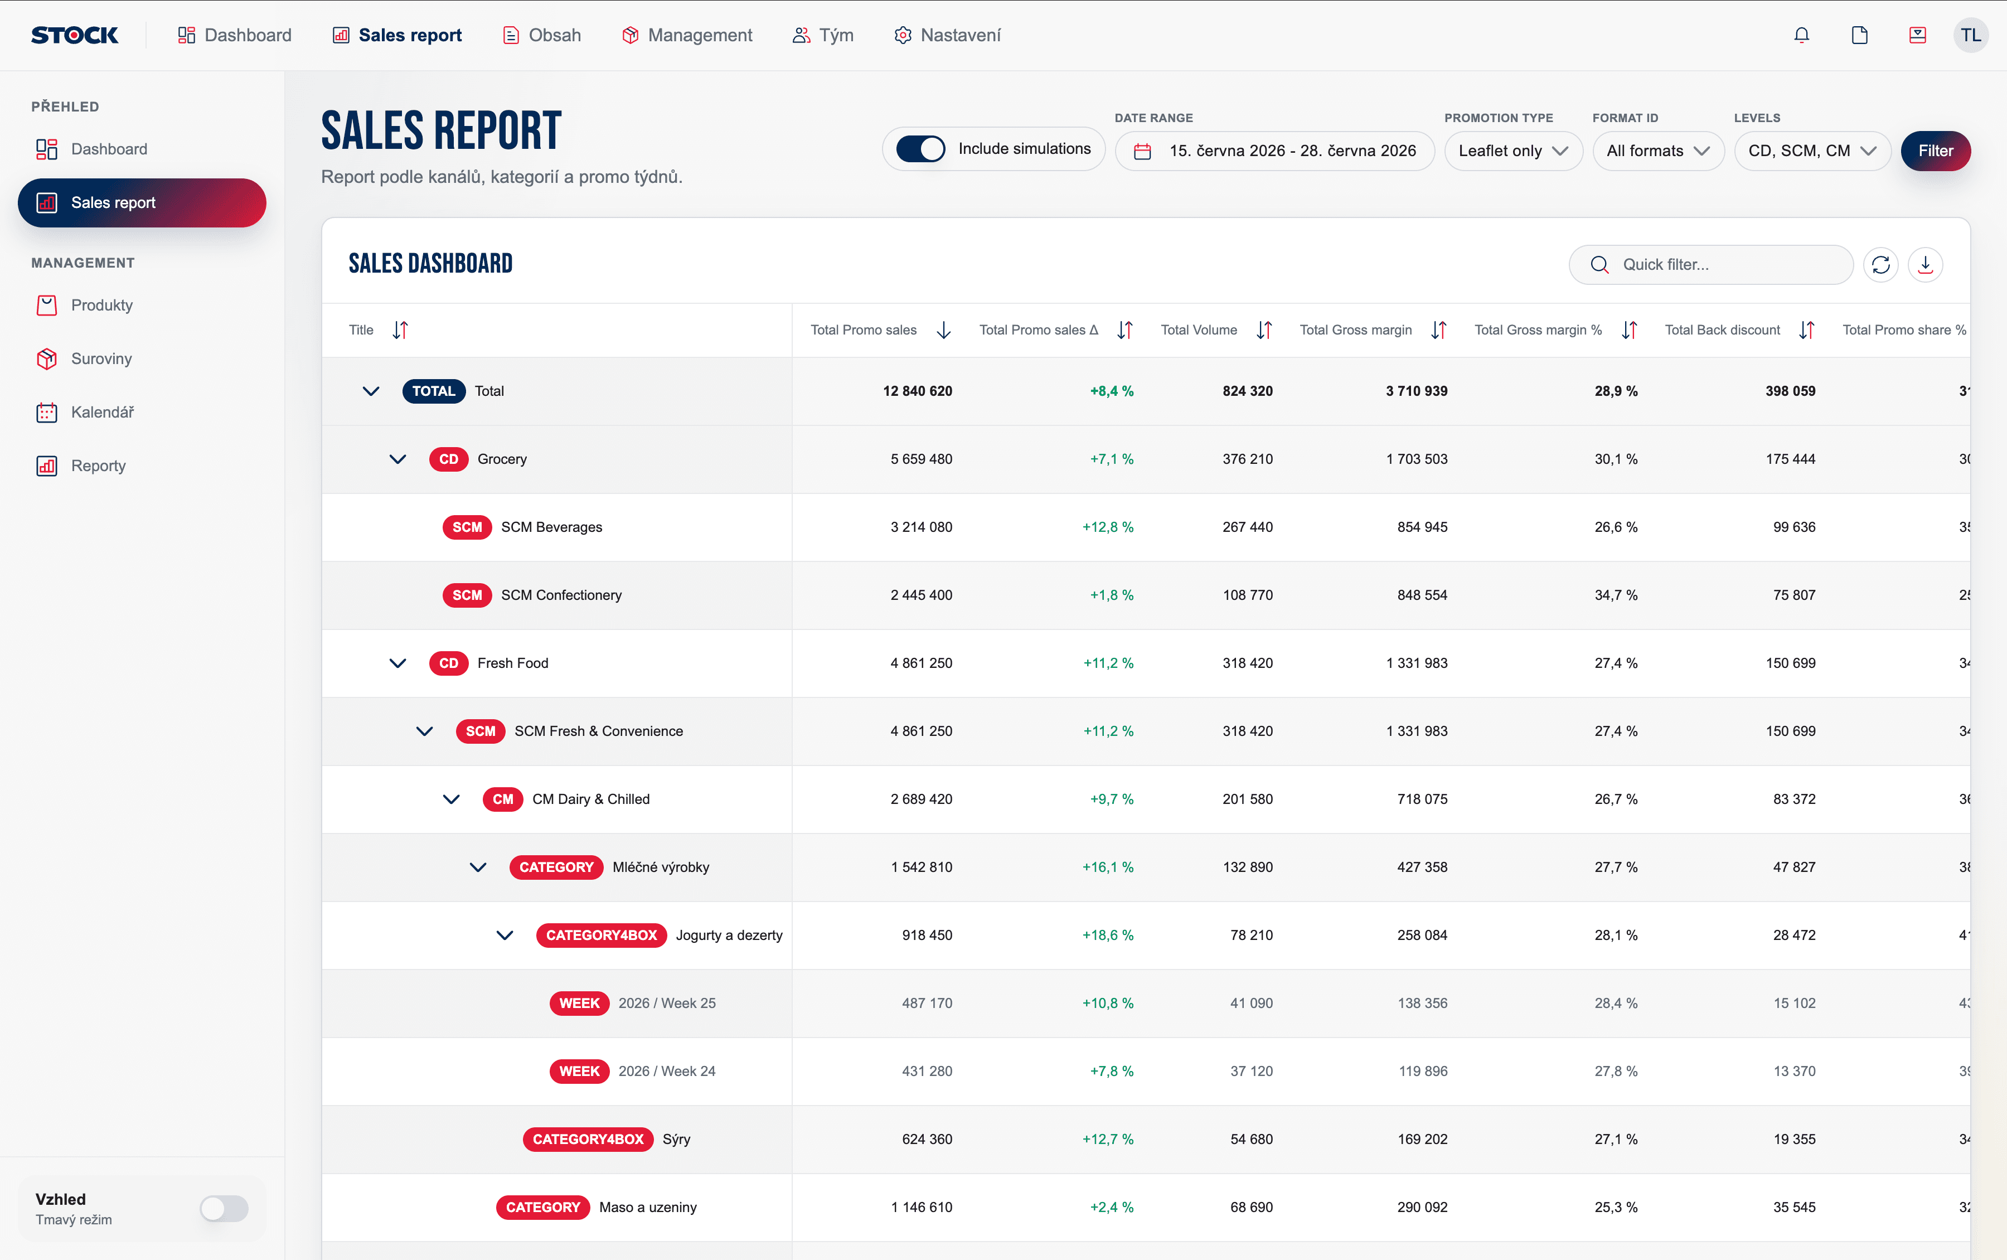Click 2026 / Week 24 row title
The width and height of the screenshot is (2007, 1260).
click(x=667, y=1071)
